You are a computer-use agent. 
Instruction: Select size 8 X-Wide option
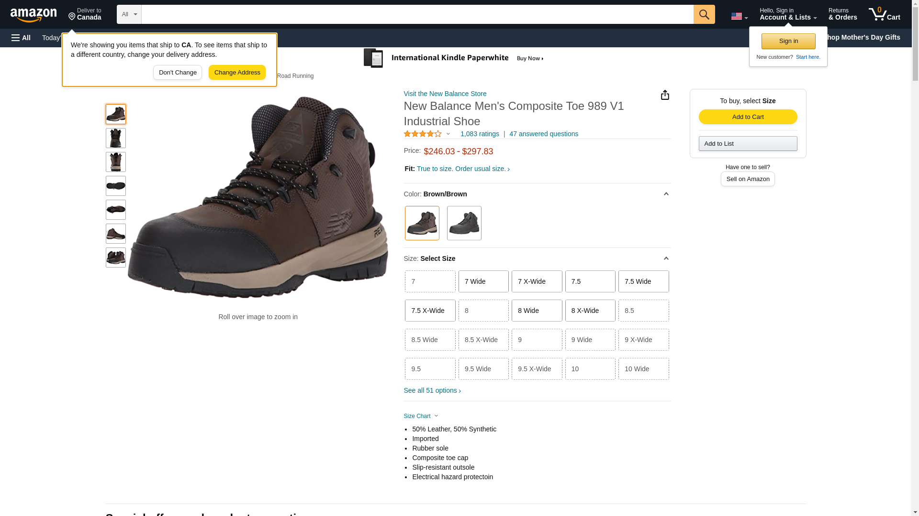(x=590, y=311)
